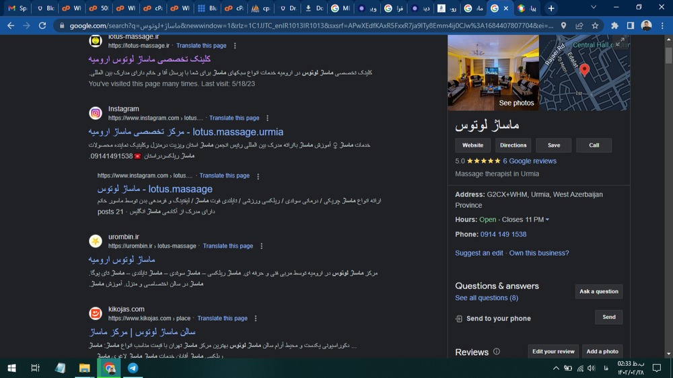Image resolution: width=673 pixels, height=378 pixels.
Task: Expand business hours dropdown arrow
Action: [x=547, y=220]
